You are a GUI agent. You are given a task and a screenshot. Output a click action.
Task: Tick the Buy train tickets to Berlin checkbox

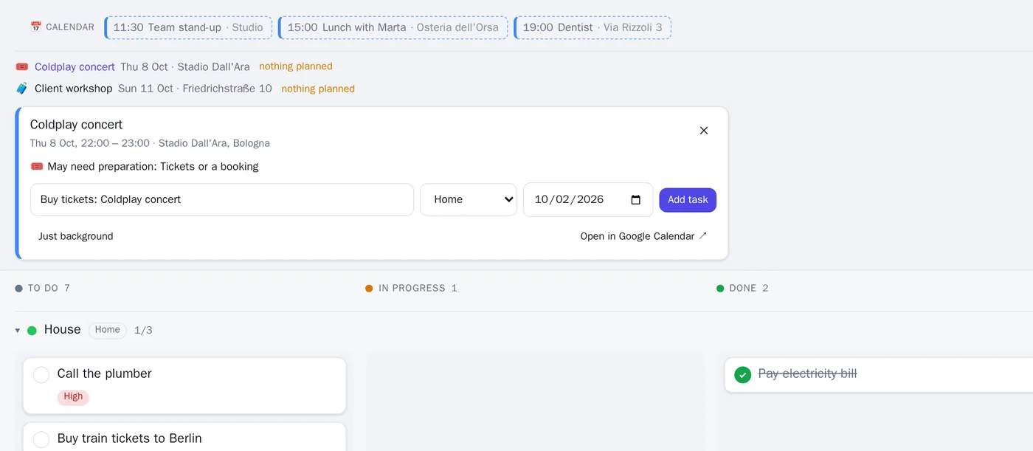(41, 439)
